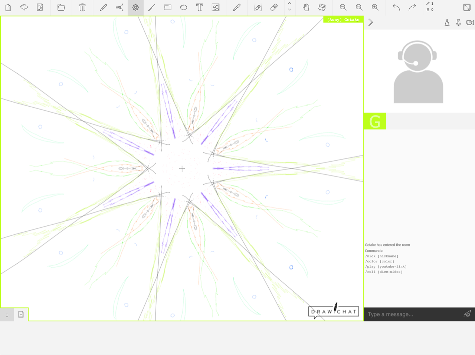The width and height of the screenshot is (475, 355).
Task: Switch to page 1 tab
Action: coord(7,315)
